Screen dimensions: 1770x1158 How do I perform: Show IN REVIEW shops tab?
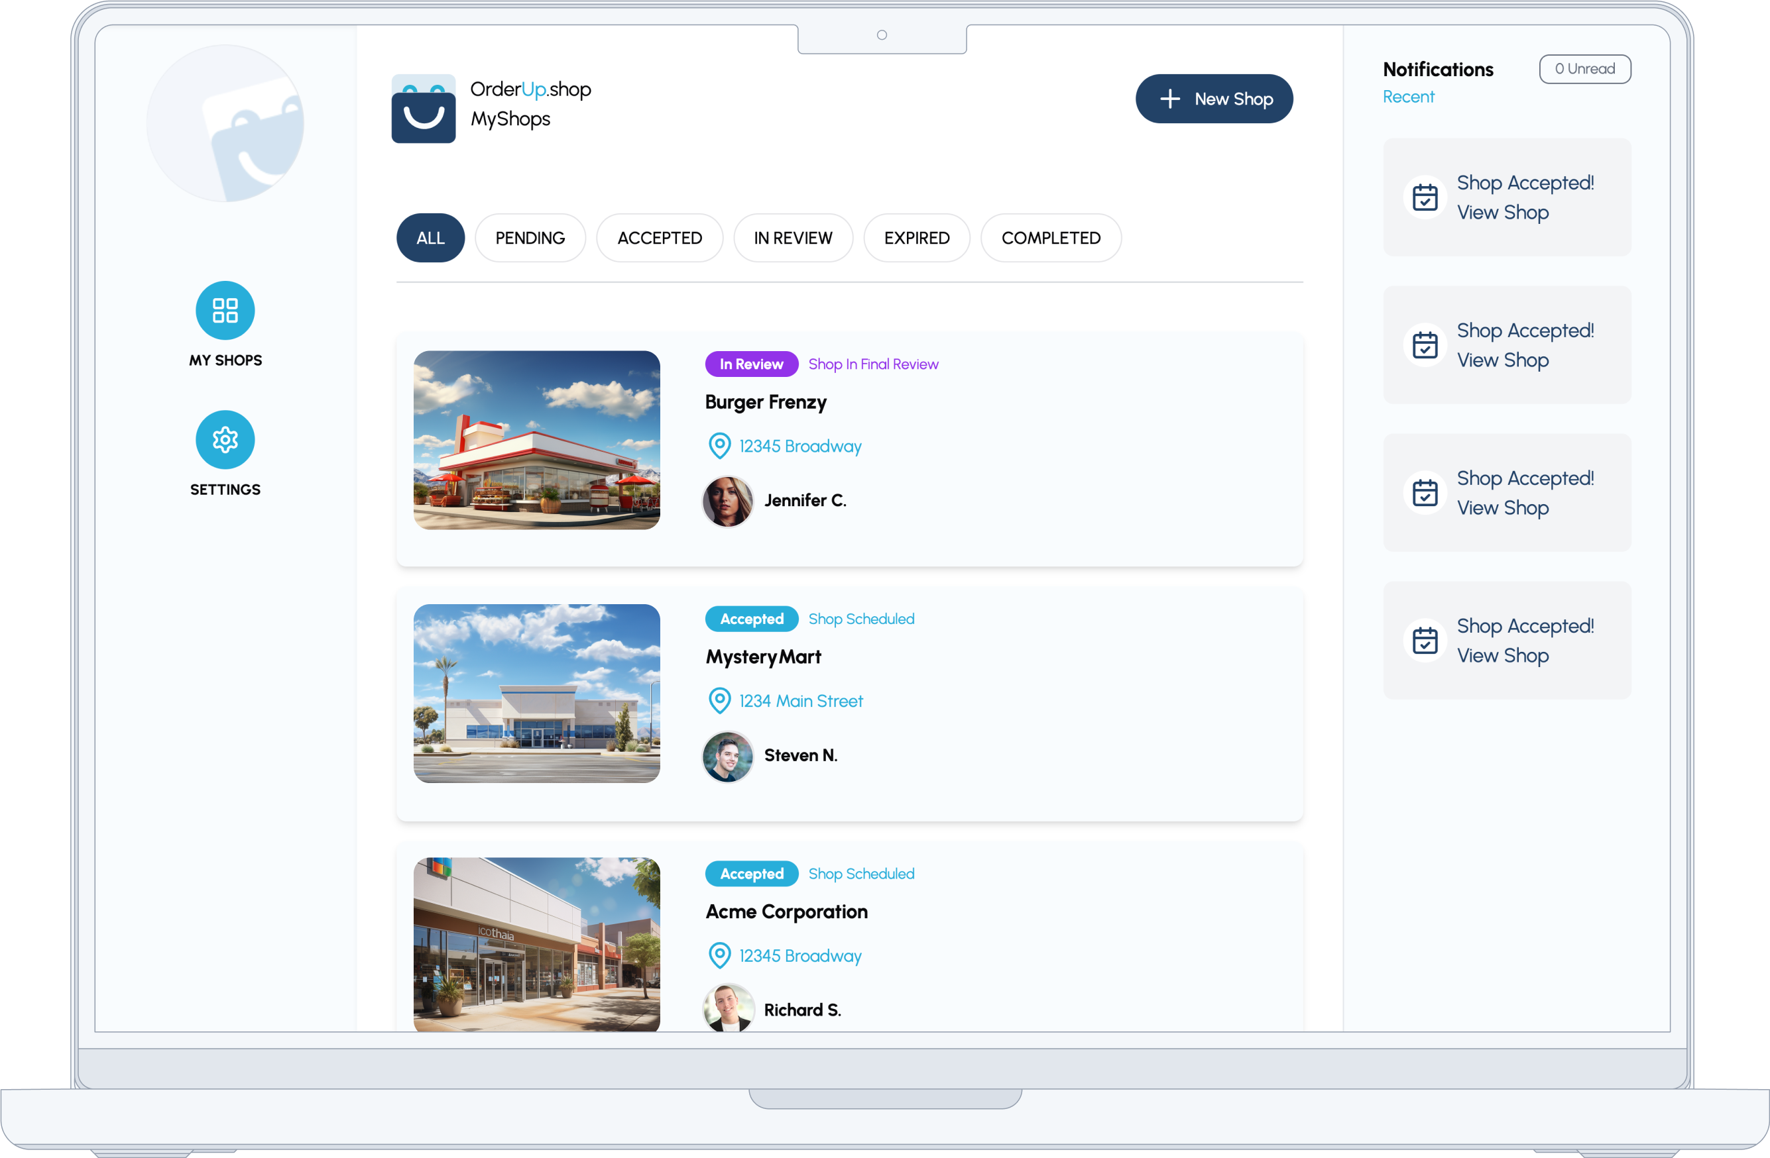coord(792,238)
